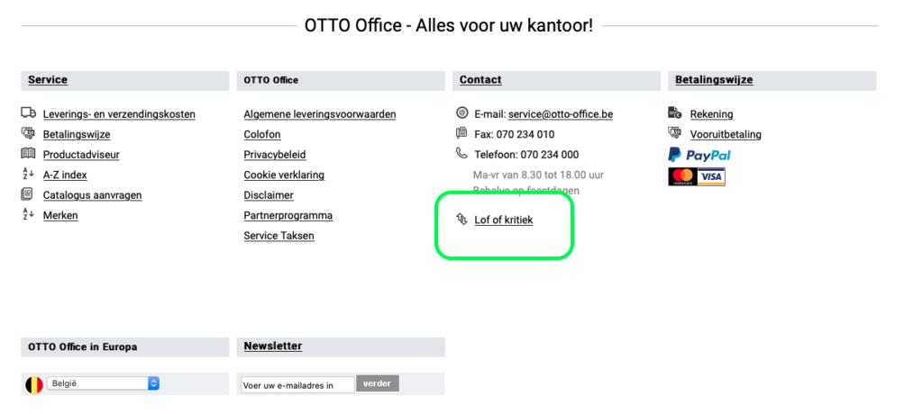
Task: Click the invoice icon beside Rekening
Action: (675, 112)
